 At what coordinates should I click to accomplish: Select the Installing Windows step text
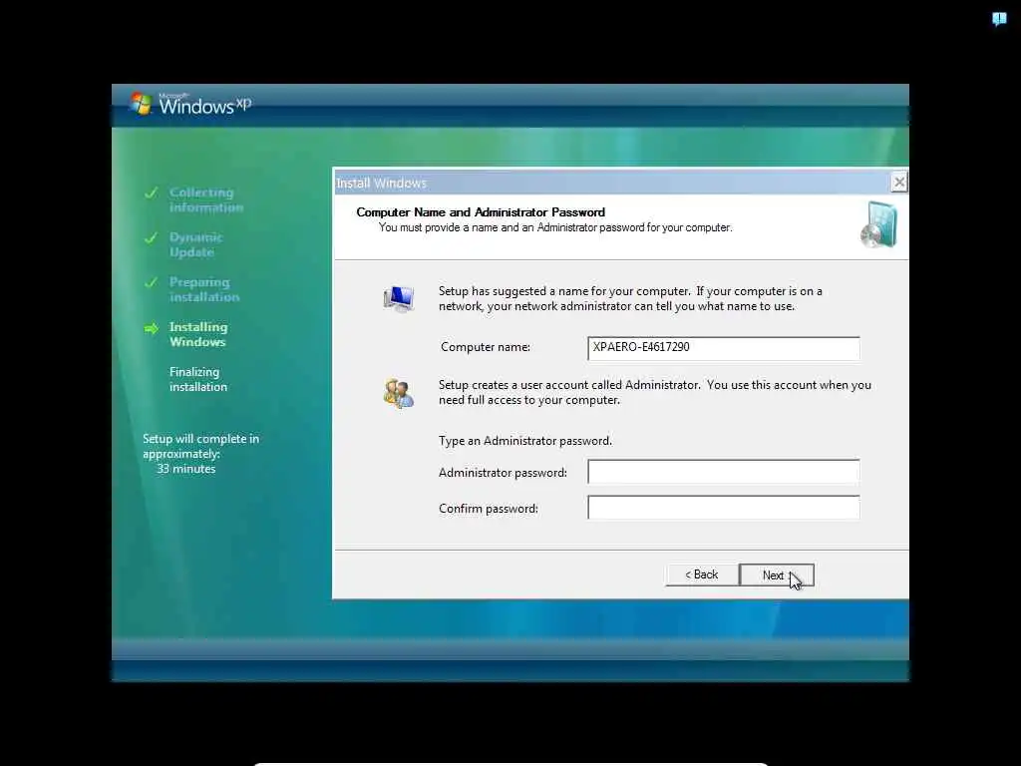click(x=198, y=335)
